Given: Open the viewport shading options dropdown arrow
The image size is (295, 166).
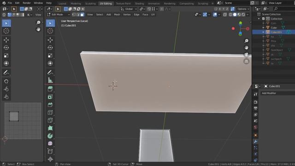Looking at the screenshot, I should pyautogui.click(x=248, y=15).
